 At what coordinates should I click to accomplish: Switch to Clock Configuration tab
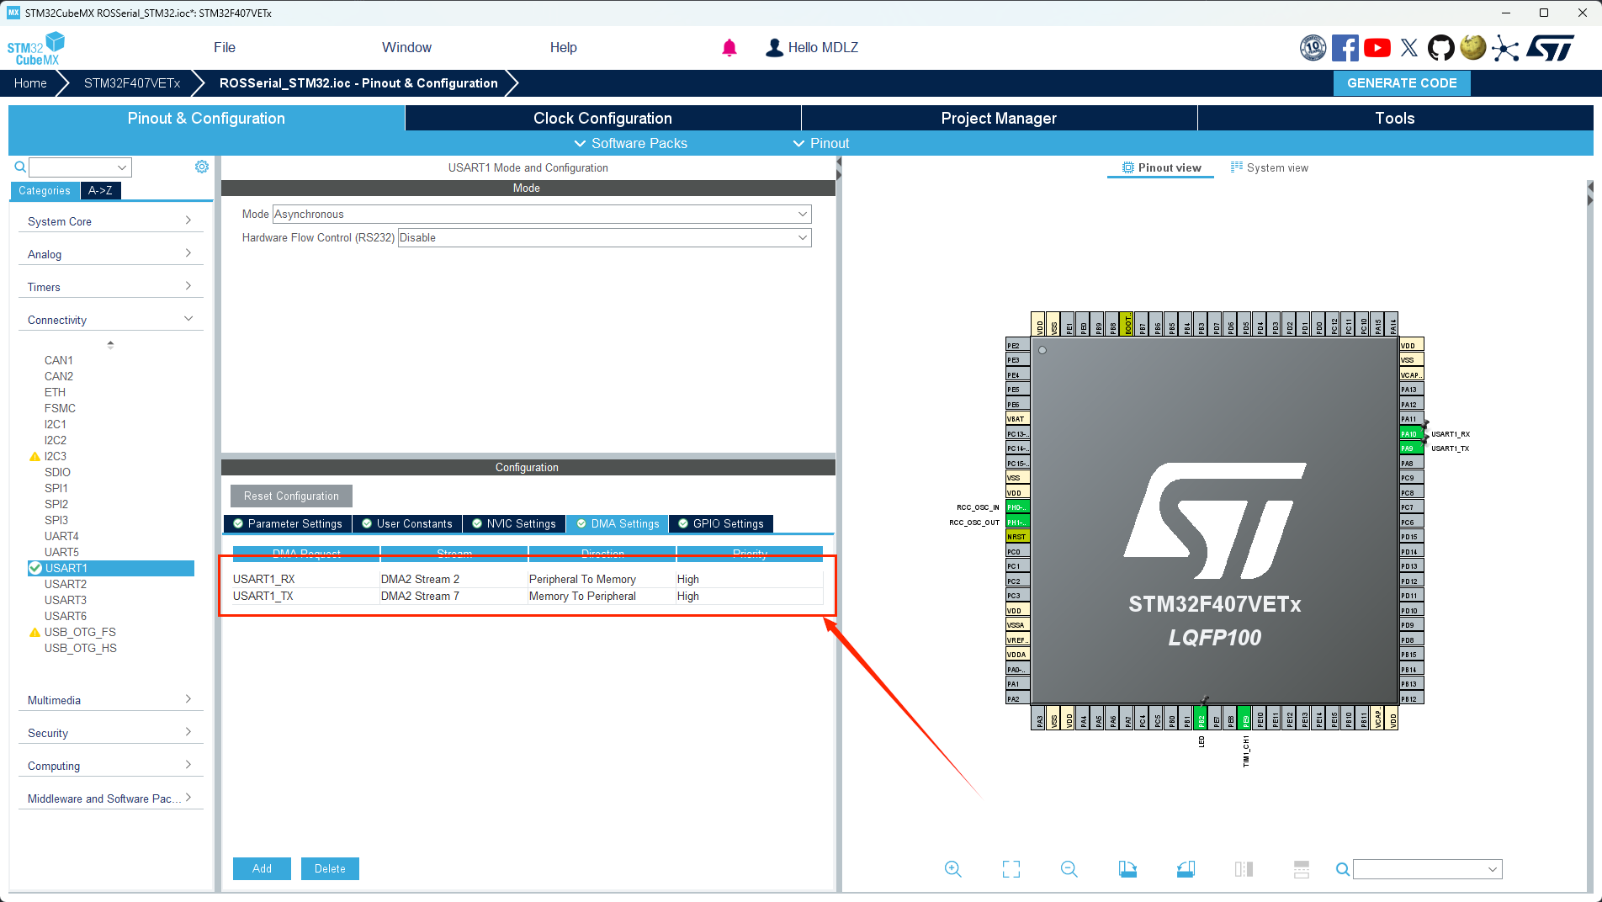[x=602, y=118]
